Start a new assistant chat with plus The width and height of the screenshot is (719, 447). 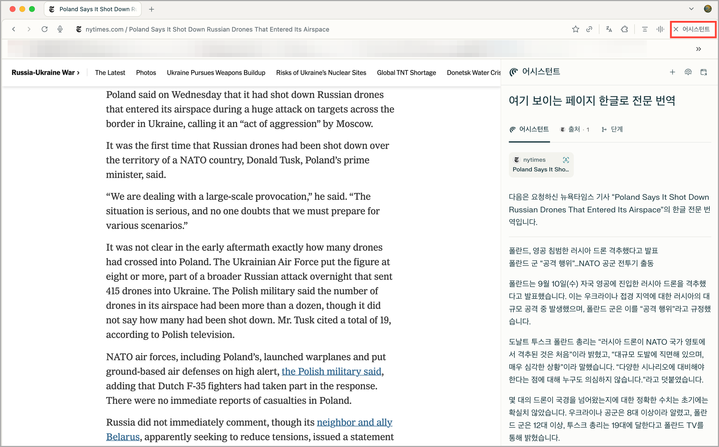pos(672,72)
